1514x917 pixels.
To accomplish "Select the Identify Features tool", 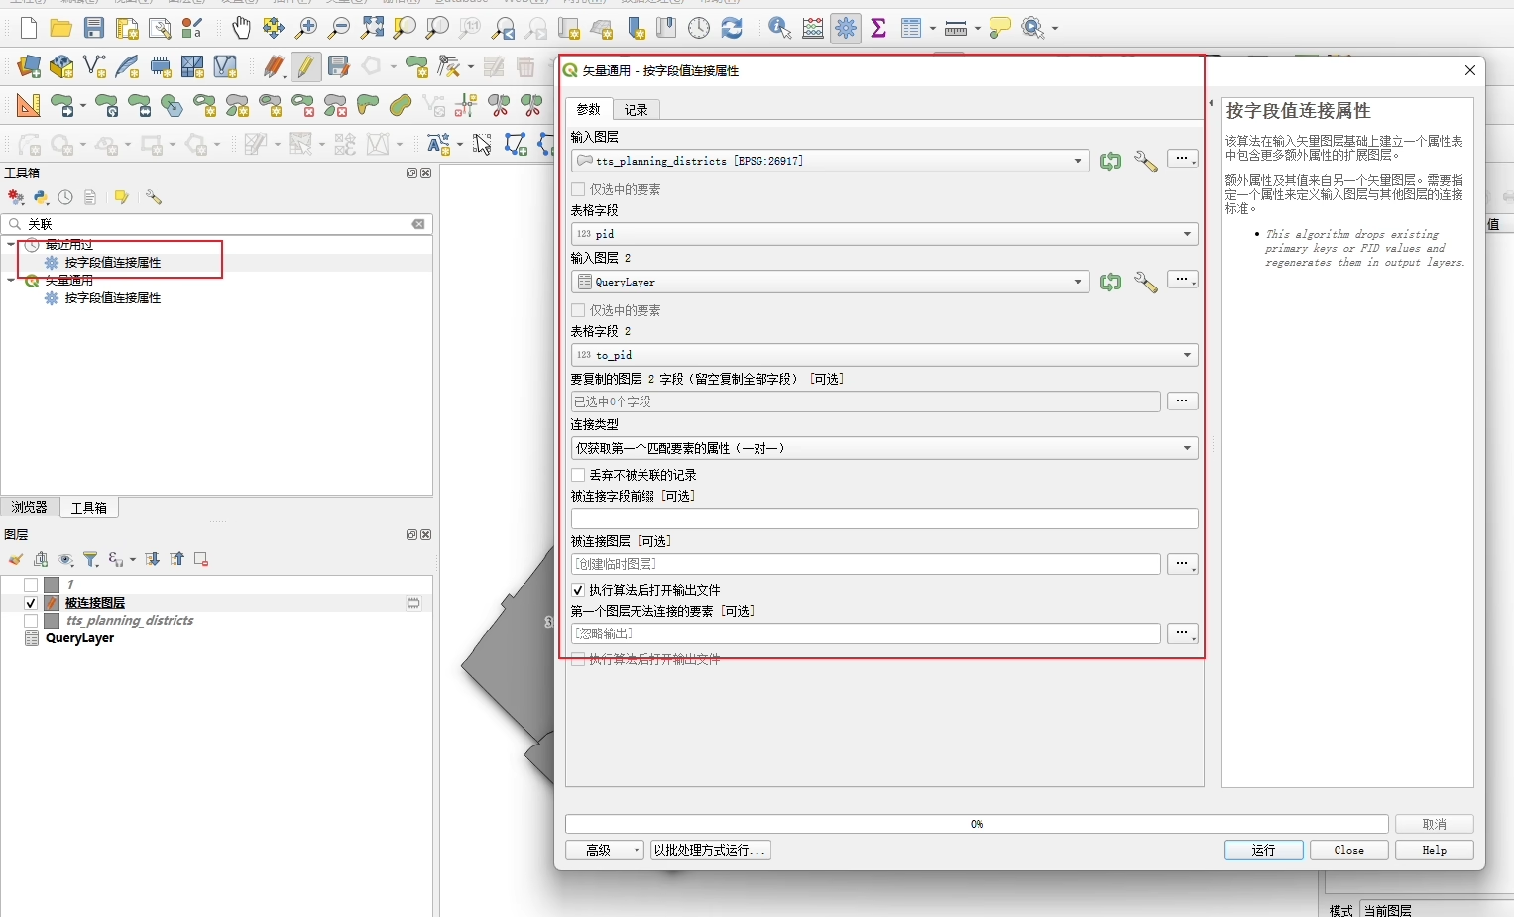I will (x=780, y=29).
